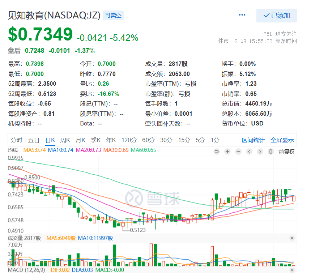Open 全屏显示 fullscreen chart view

pos(282,140)
